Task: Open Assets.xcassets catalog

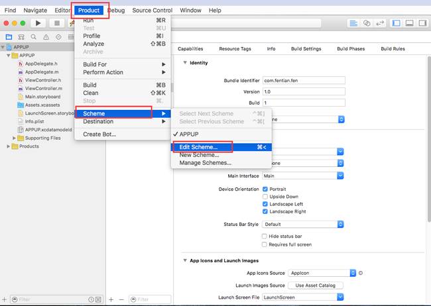Action: 42,105
